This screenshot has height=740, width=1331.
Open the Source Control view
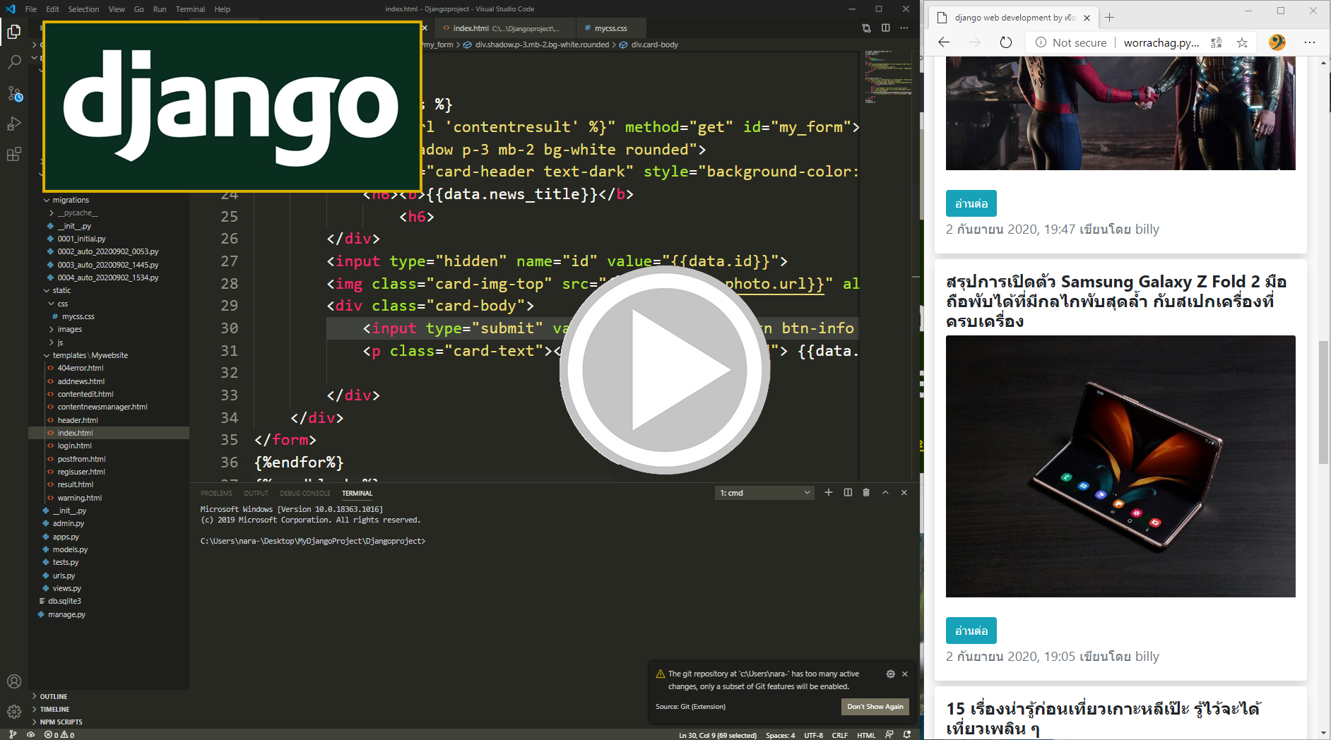click(x=14, y=93)
